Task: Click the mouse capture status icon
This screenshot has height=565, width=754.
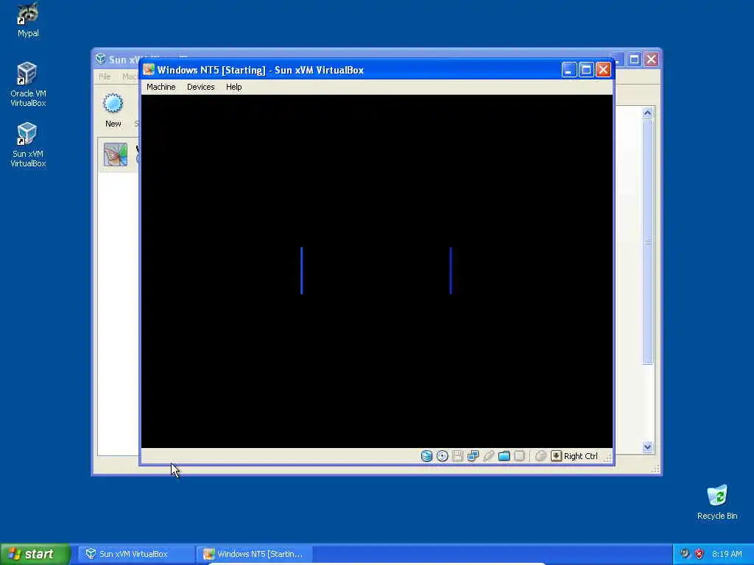Action: (540, 456)
